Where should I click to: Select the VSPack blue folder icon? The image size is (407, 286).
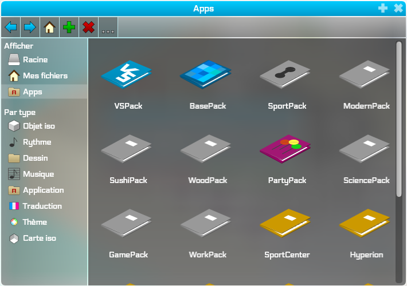[127, 74]
